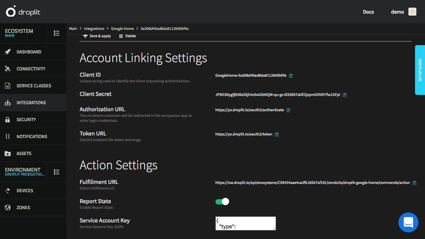Click the droplit logo icon
Viewport: 425px width, 239px height.
pyautogui.click(x=11, y=11)
